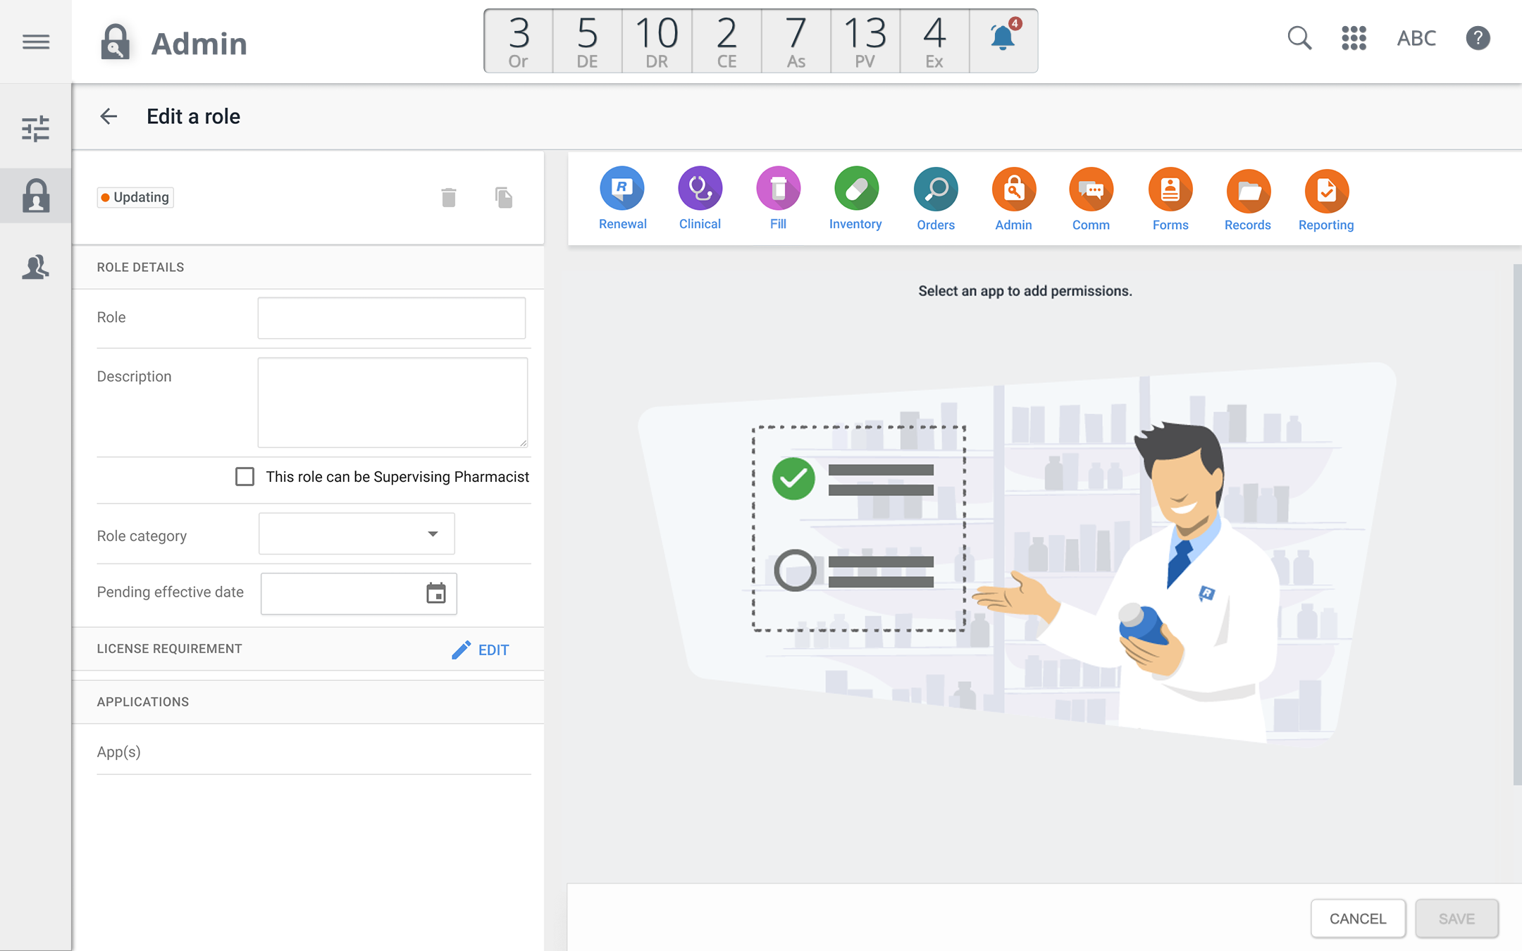
Task: Open the Pending effective date calendar picker
Action: click(436, 593)
